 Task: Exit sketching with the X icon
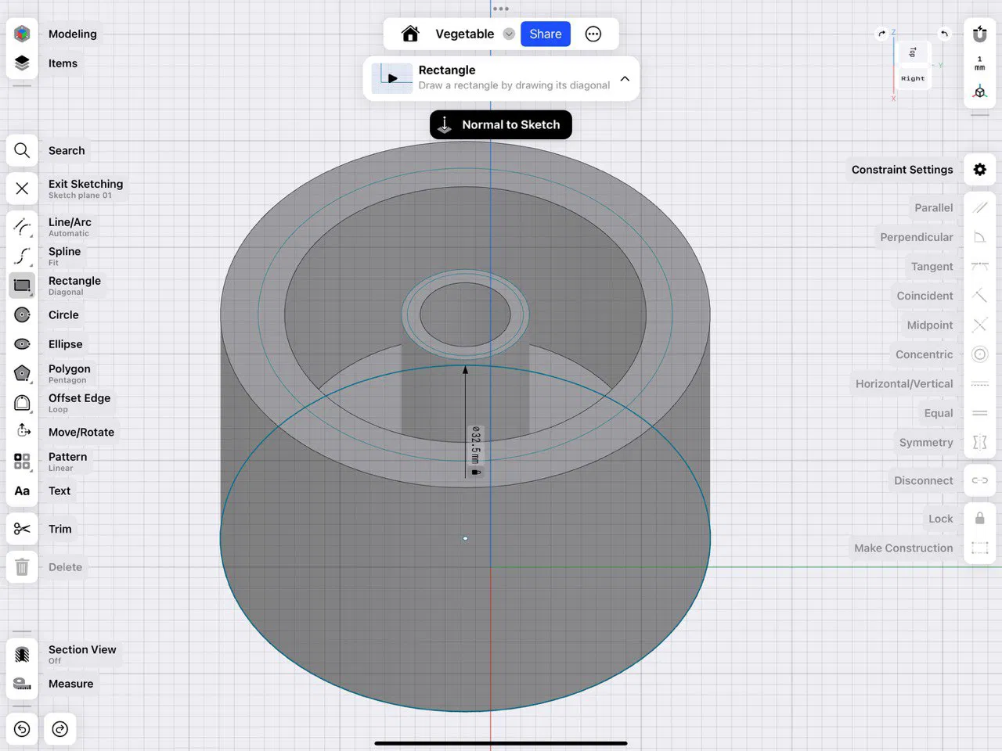coord(22,189)
